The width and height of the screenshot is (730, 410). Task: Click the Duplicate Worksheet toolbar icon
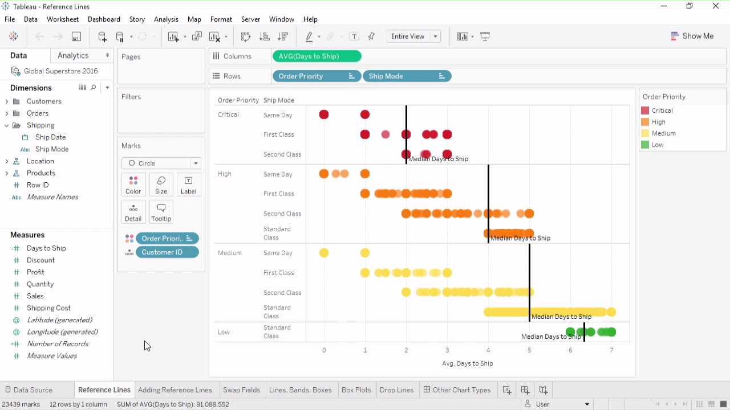pyautogui.click(x=197, y=36)
